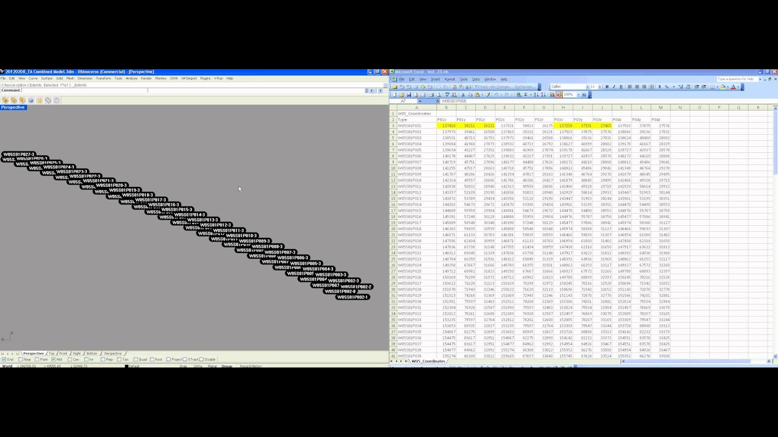Toggle the Mid osnap checkbox
Image resolution: width=778 pixels, height=437 pixels.
point(53,359)
